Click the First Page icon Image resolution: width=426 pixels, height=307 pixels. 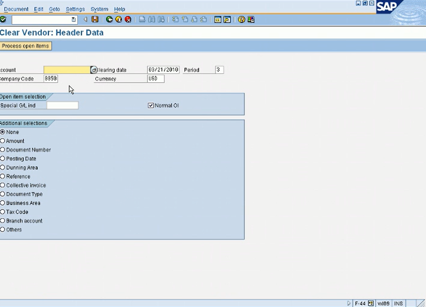(x=175, y=20)
